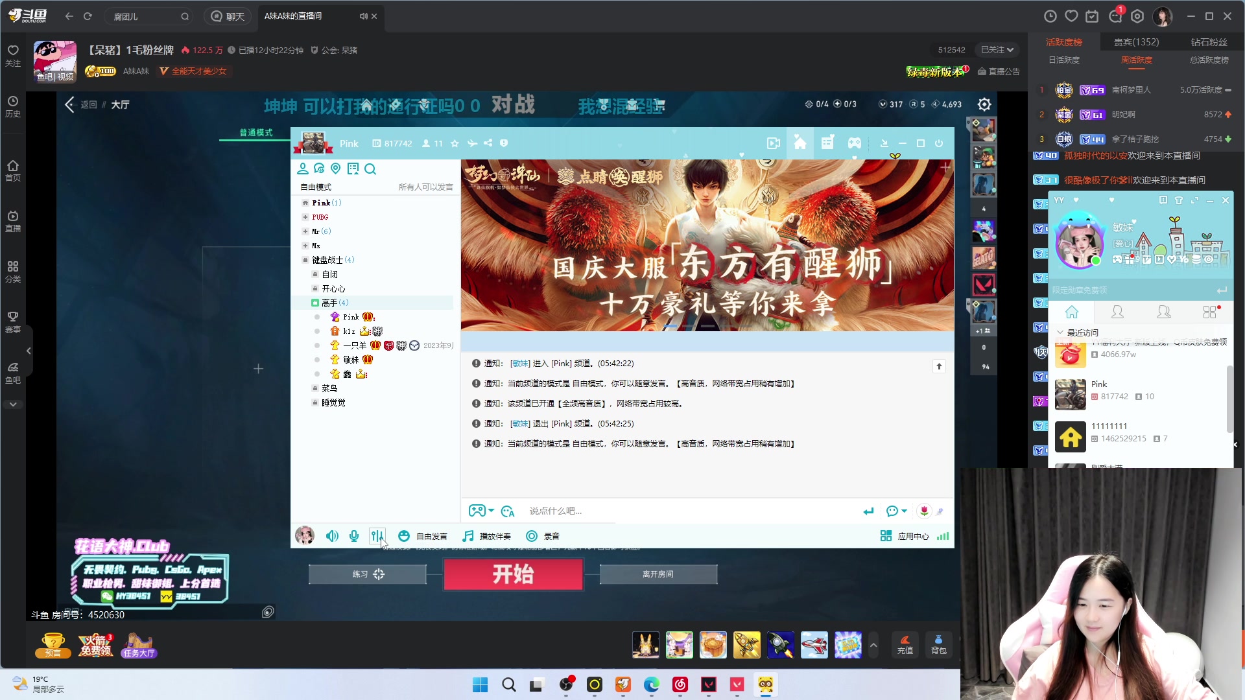Expand the Ms channel node
The height and width of the screenshot is (700, 1245).
pyautogui.click(x=305, y=246)
